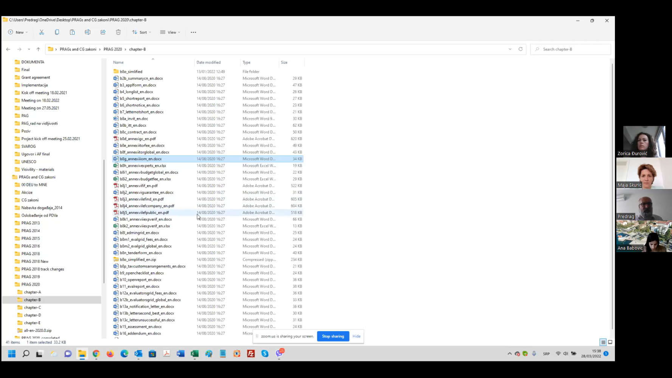Open Excel from the taskbar
The width and height of the screenshot is (672, 378).
tap(194, 353)
